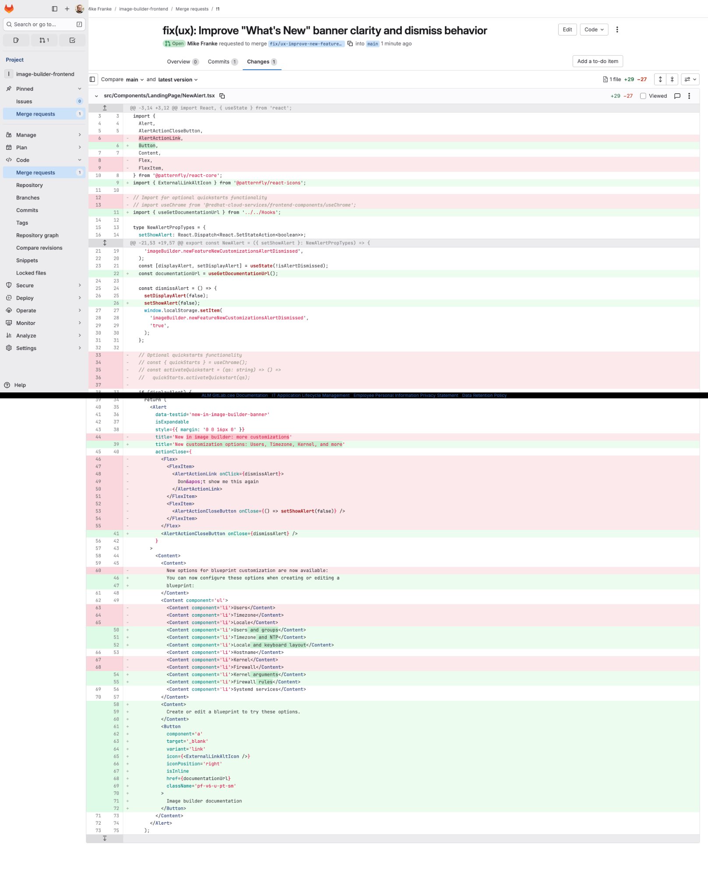
Task: Expand the Manage section in sidebar
Action: (x=44, y=135)
